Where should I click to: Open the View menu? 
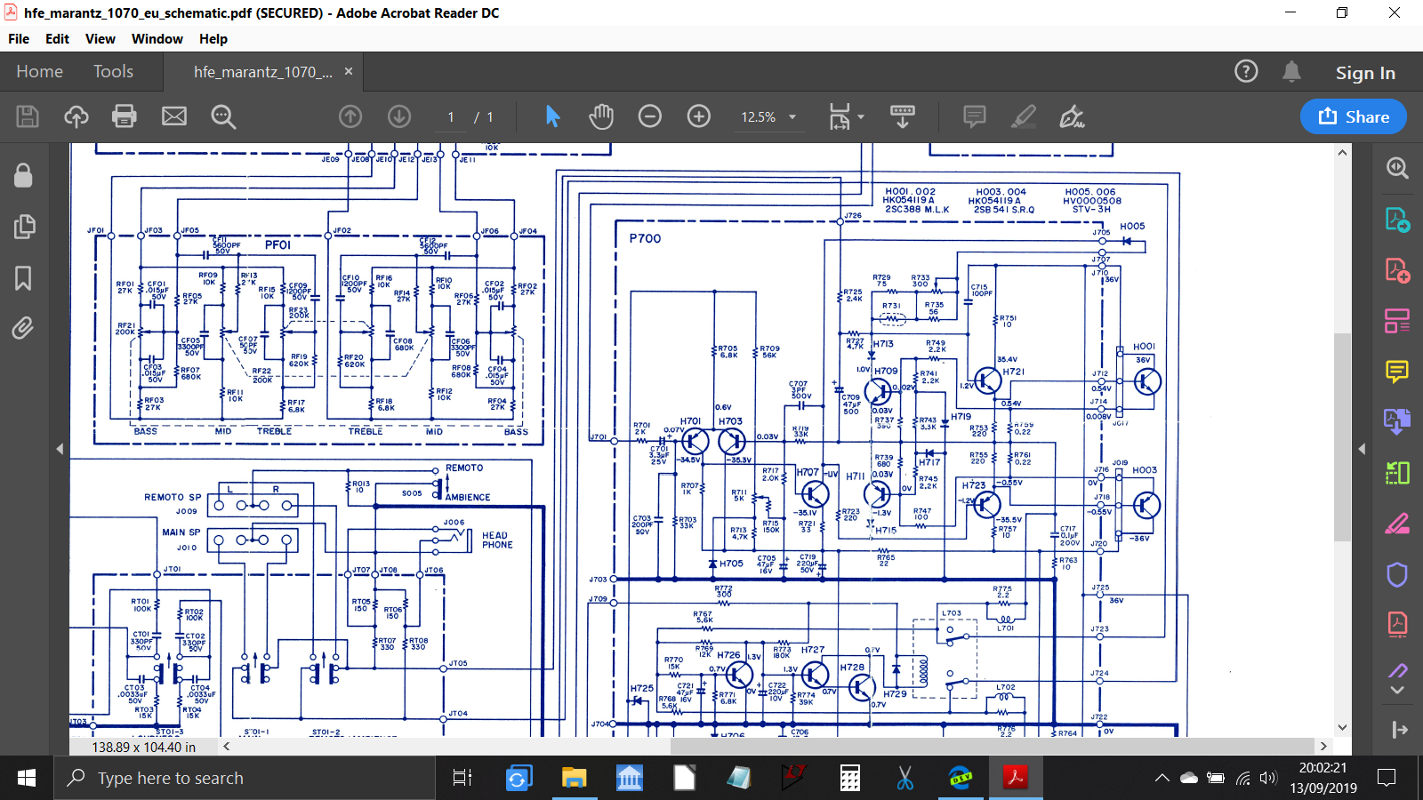(x=100, y=39)
